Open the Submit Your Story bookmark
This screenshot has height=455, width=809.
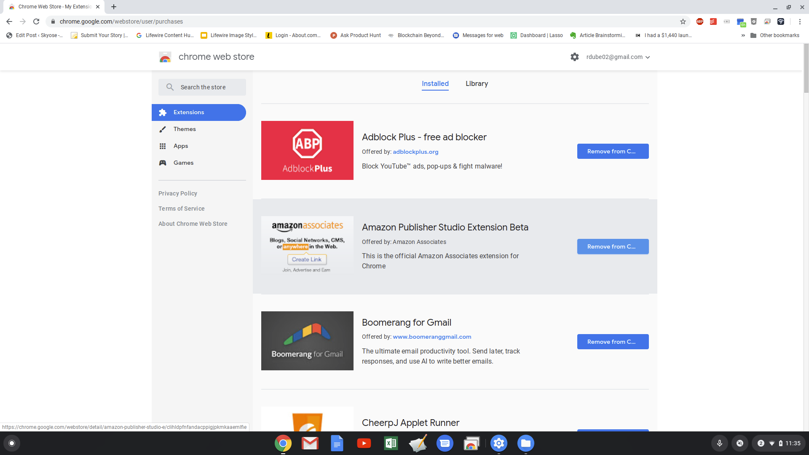(99, 35)
